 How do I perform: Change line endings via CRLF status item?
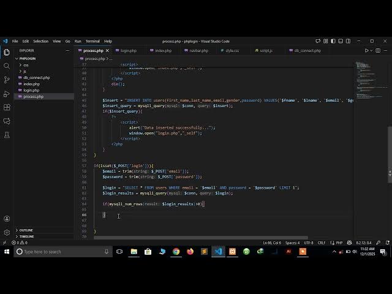pos(322,243)
